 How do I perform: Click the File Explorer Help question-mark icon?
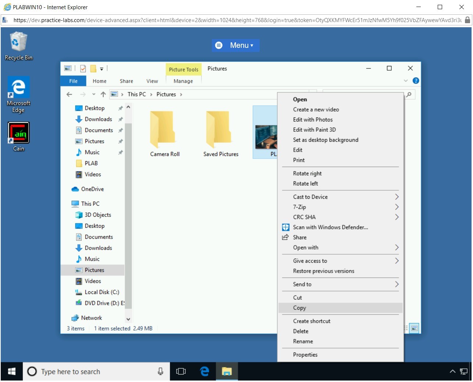point(416,81)
